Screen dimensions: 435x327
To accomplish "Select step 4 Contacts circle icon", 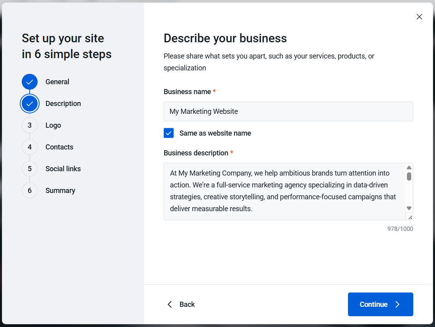I will 30,147.
